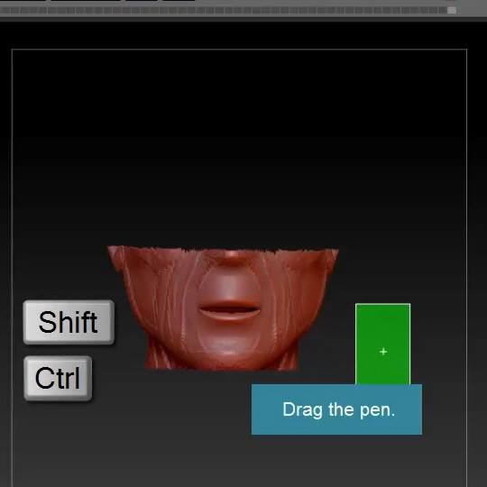This screenshot has height=487, width=487.
Task: Click the model's lower lip
Action: click(230, 317)
